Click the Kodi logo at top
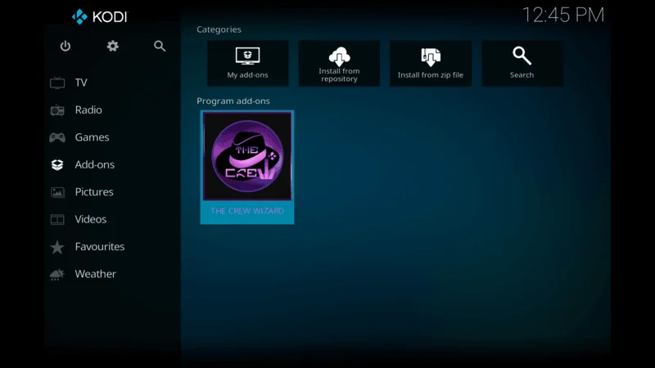The width and height of the screenshot is (655, 368). (x=99, y=16)
